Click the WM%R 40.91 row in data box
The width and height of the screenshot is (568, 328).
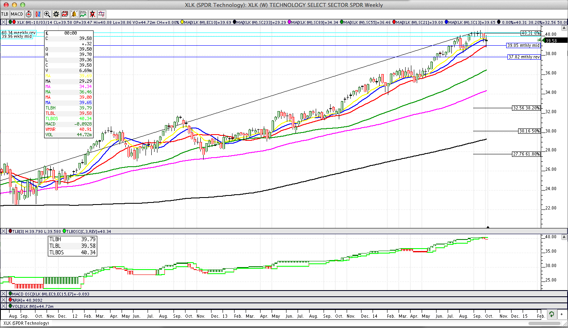coord(68,129)
